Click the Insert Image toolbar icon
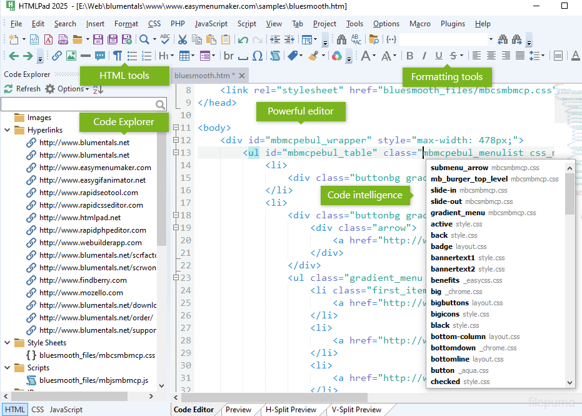582x416 pixels. click(71, 56)
